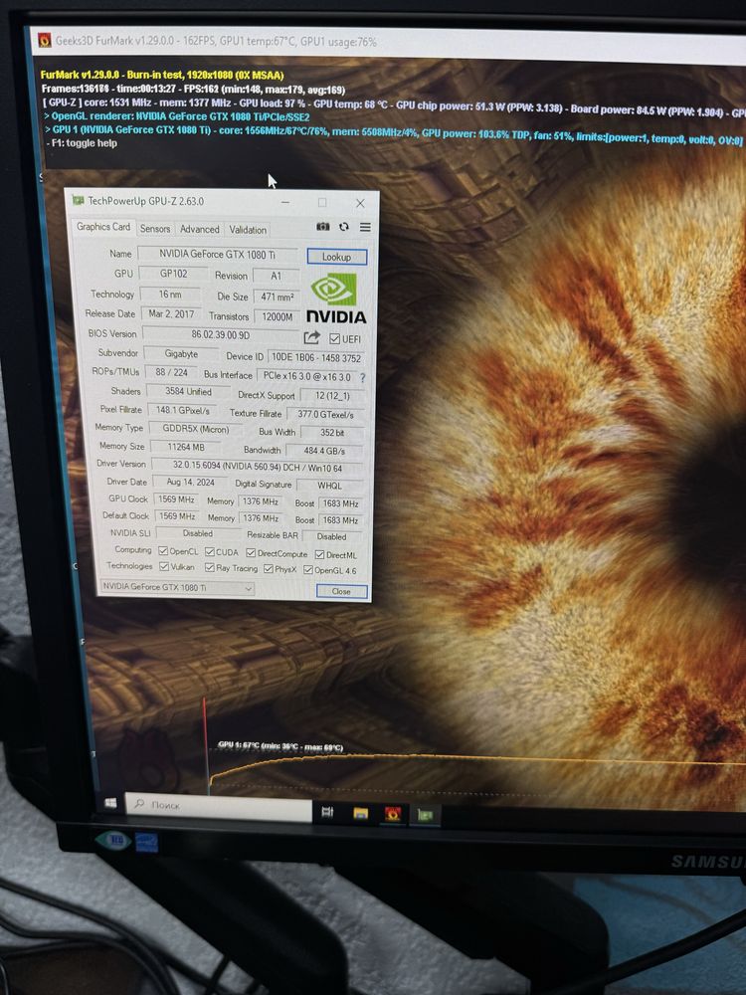Toggle the Vulkan checkbox

[164, 566]
